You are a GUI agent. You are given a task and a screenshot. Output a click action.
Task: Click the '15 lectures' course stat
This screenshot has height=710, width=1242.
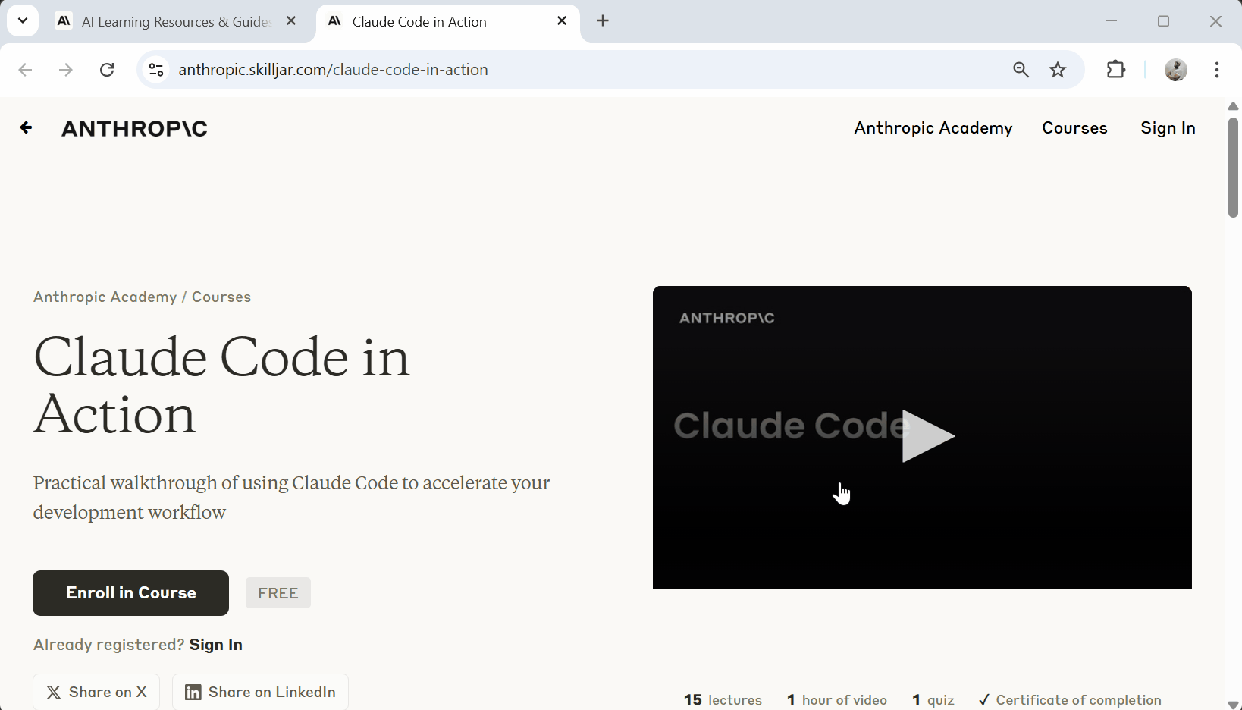(x=723, y=700)
